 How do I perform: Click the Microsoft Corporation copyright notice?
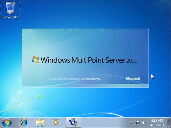point(74,79)
